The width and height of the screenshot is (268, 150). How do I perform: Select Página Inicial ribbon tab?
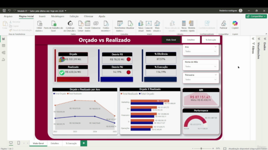point(26,16)
